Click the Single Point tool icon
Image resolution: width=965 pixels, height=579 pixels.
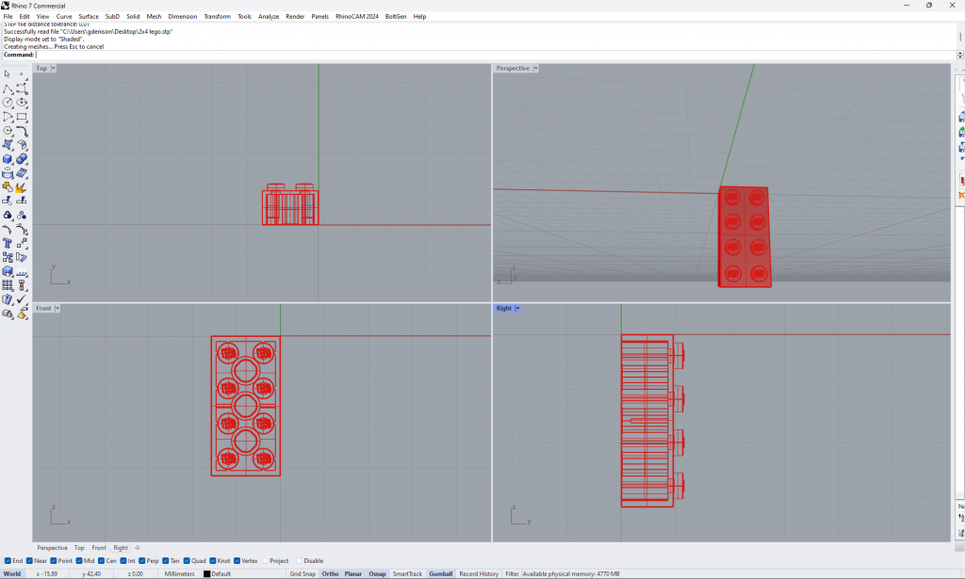[x=22, y=73]
